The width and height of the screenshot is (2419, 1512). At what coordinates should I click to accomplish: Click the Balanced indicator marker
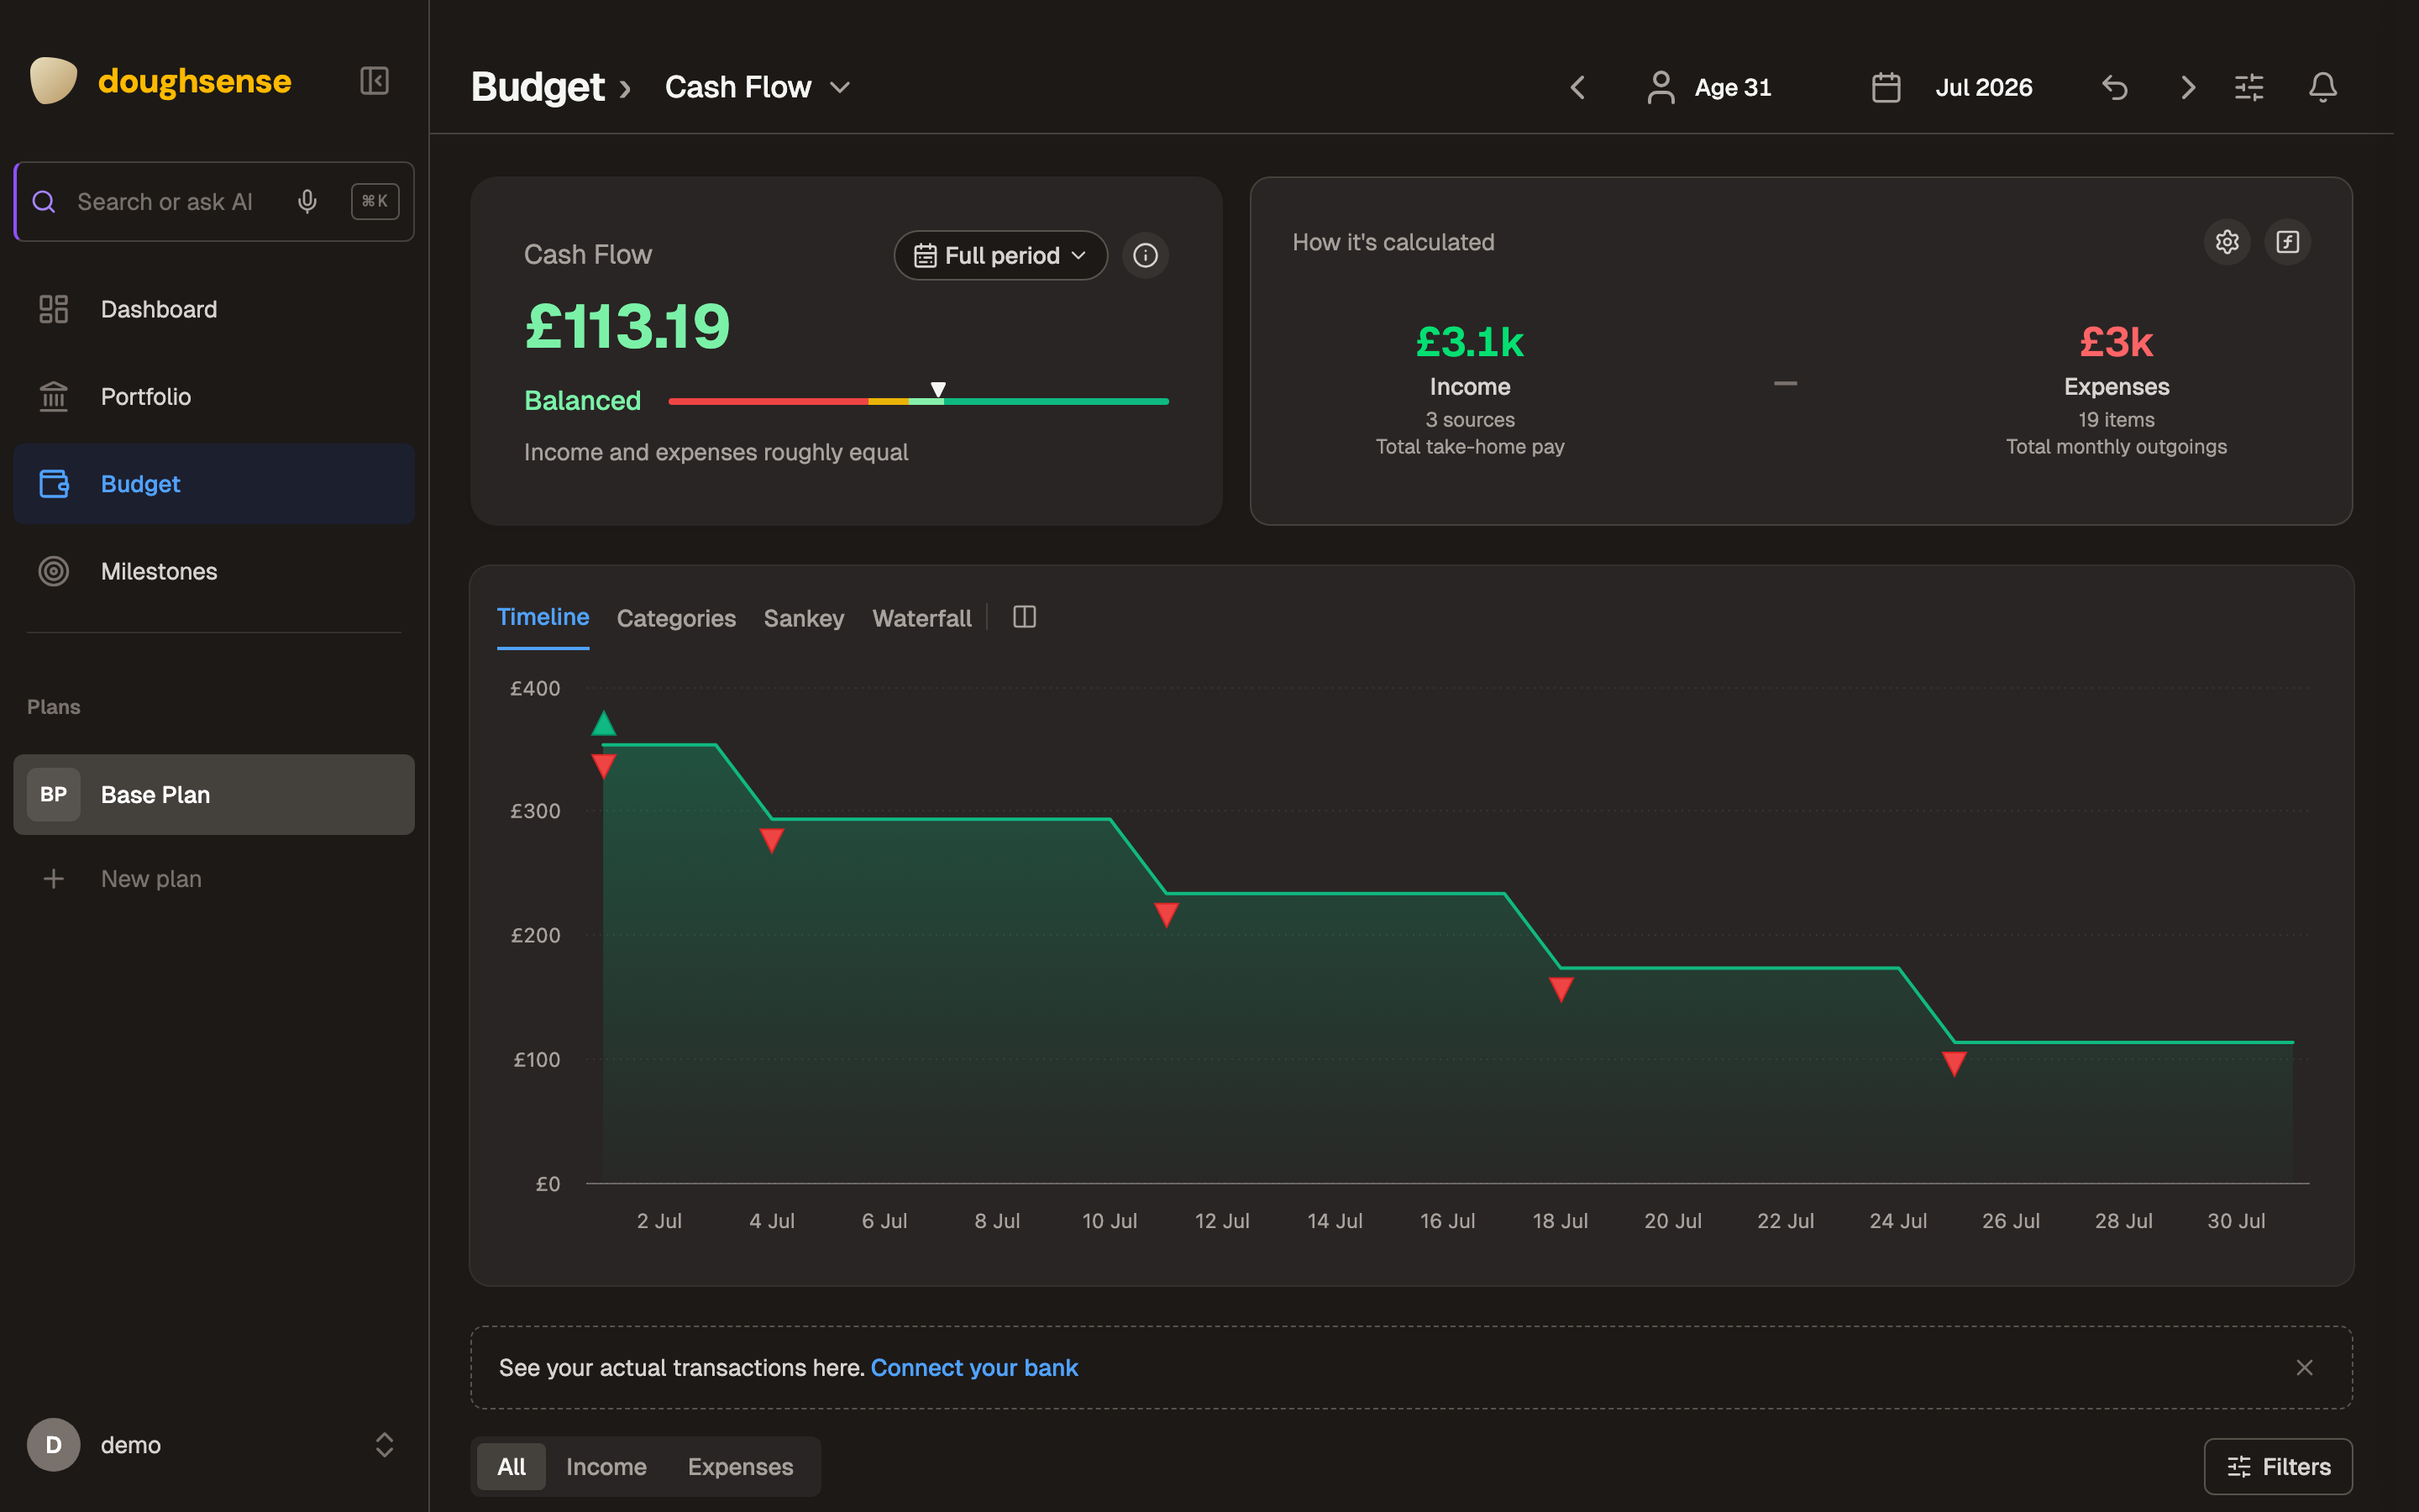(938, 389)
